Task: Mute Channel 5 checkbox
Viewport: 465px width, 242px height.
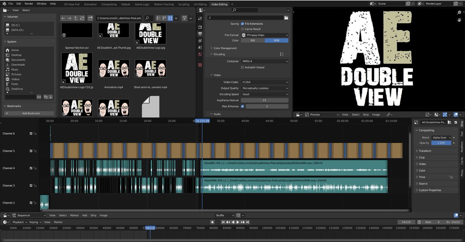Action: (31, 151)
